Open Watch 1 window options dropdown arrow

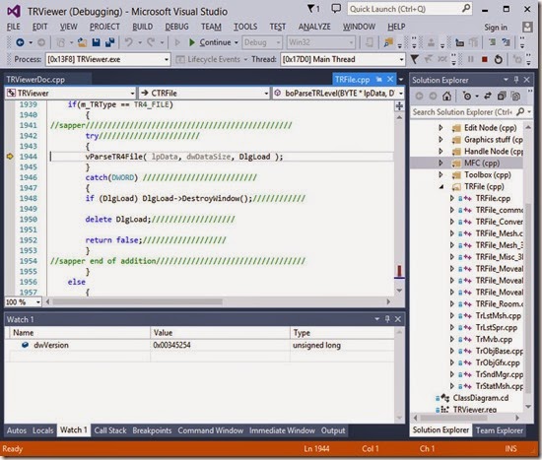point(377,319)
